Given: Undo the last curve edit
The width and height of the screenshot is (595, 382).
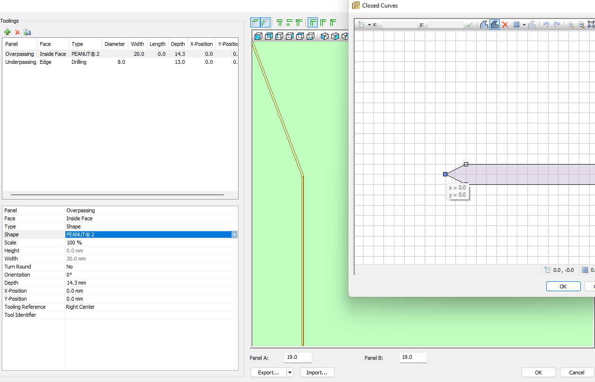Looking at the screenshot, I should [x=546, y=25].
